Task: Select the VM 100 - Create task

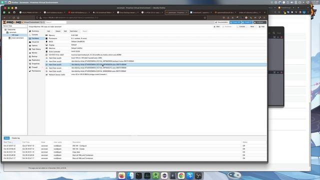Action: (x=134, y=149)
